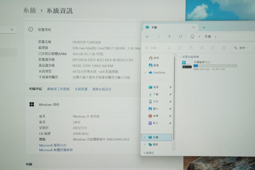Open 圖片 Pictures quick access folder
The image size is (255, 170).
[x=153, y=109]
